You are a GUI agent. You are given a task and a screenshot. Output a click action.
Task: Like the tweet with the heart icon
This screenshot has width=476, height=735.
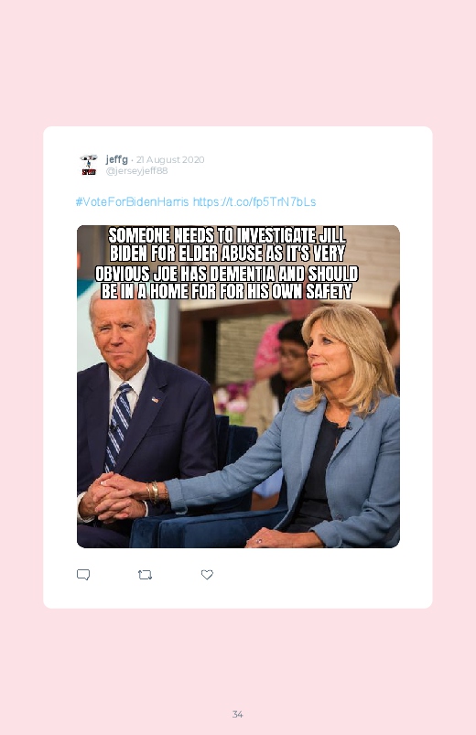click(207, 574)
